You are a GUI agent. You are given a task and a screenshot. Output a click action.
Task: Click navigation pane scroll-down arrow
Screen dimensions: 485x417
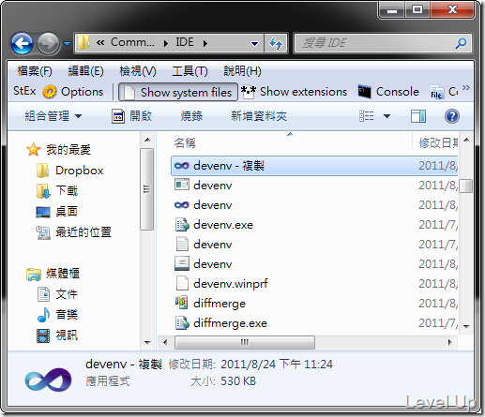click(x=147, y=343)
